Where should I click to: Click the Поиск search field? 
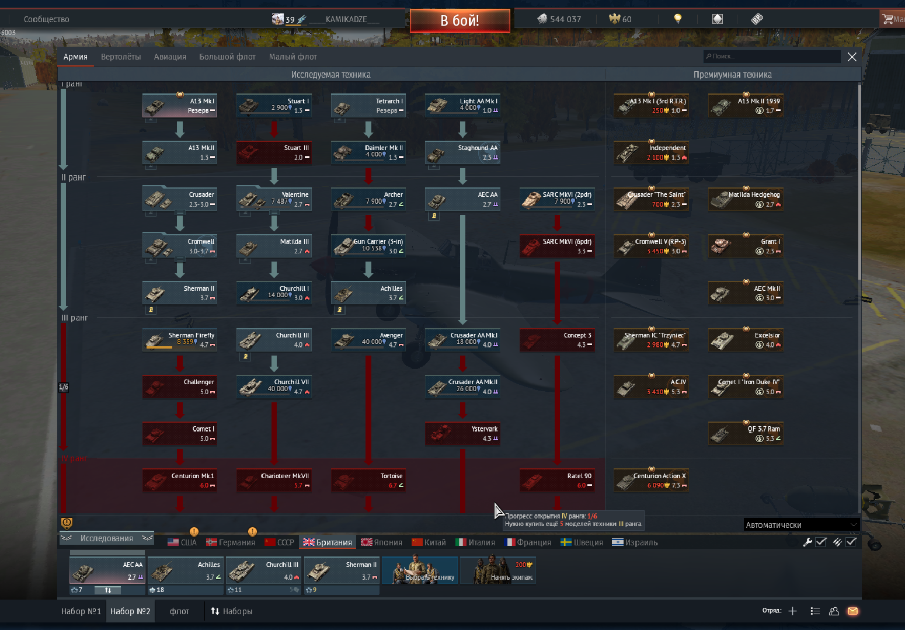point(772,56)
